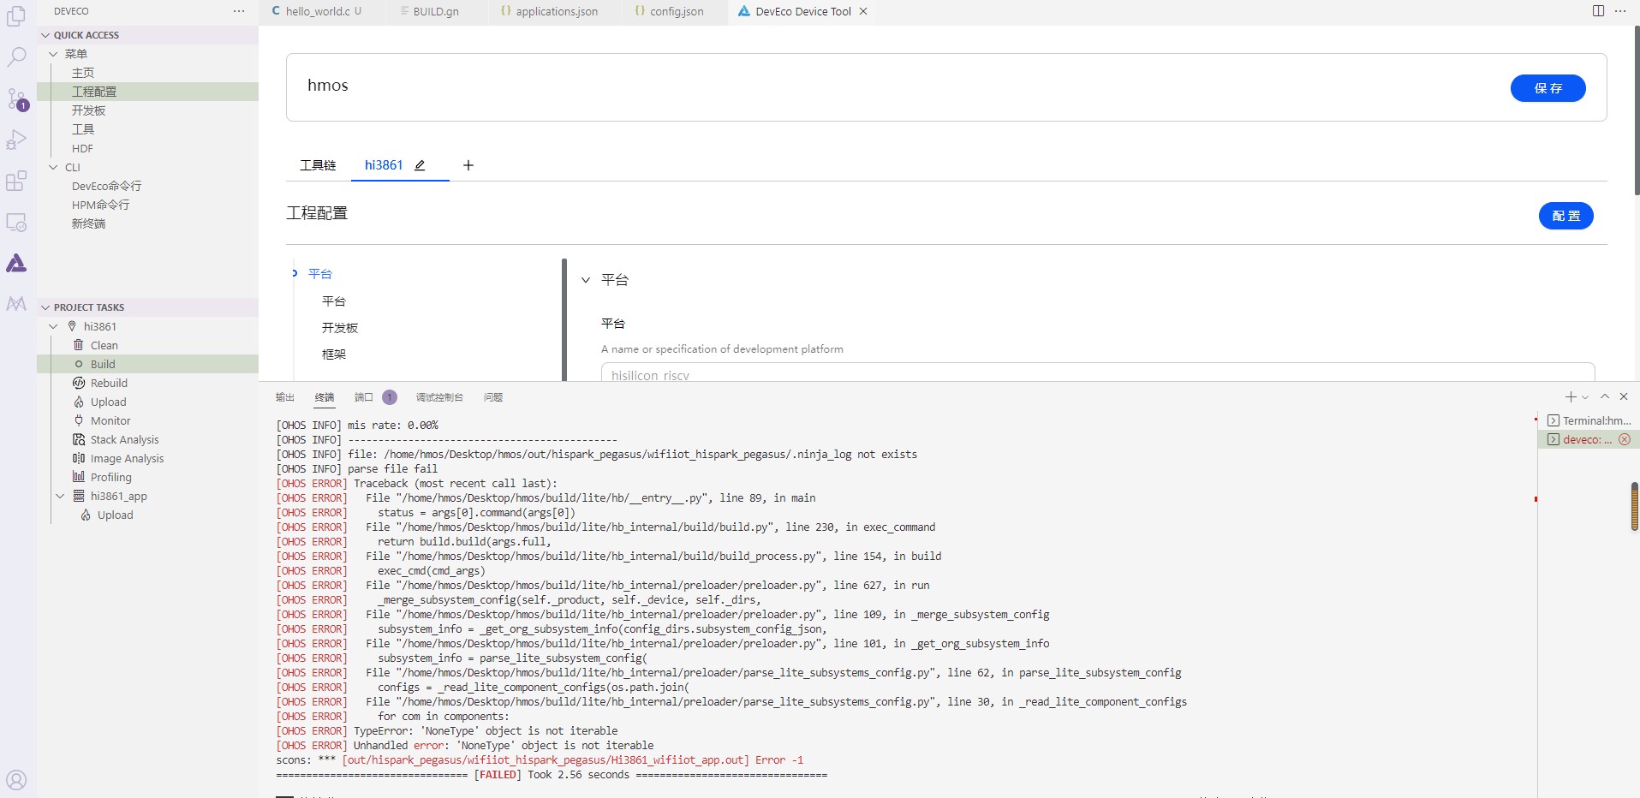Open Run and Debug icon
This screenshot has height=798, width=1640.
[x=16, y=140]
